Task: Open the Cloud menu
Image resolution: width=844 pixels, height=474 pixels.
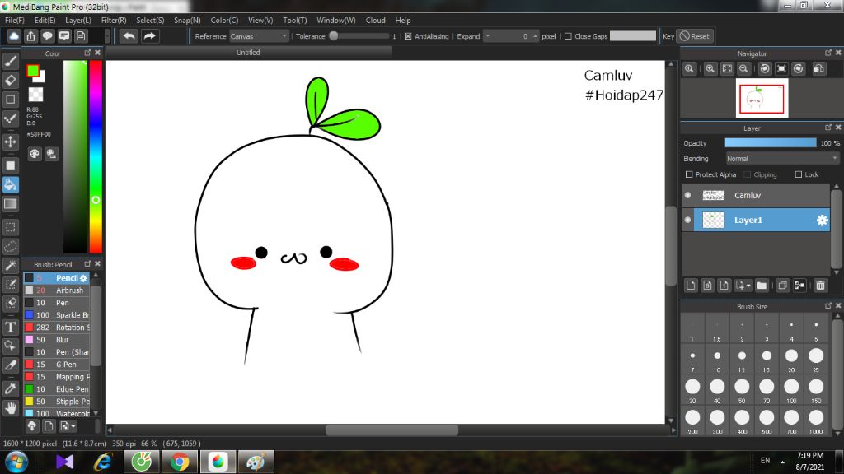Action: point(375,21)
